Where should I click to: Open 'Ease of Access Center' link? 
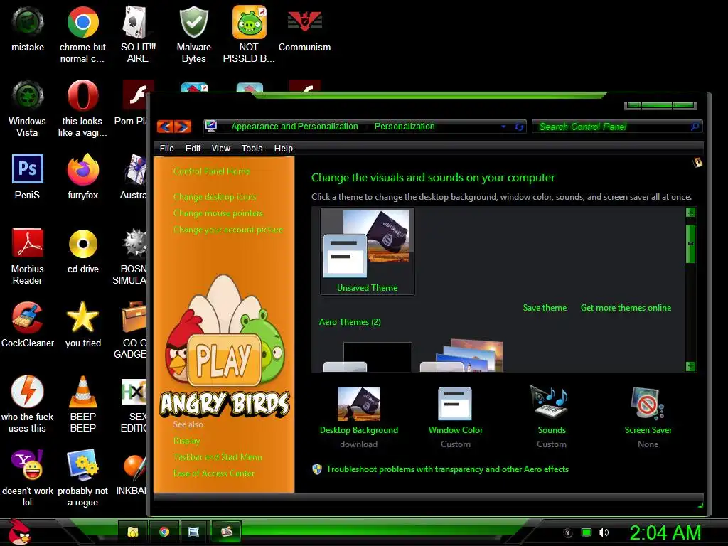213,473
